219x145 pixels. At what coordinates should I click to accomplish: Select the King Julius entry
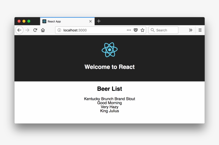[110, 111]
